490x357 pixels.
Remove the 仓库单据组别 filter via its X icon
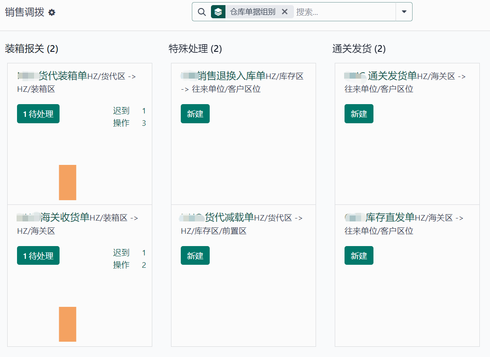point(285,11)
